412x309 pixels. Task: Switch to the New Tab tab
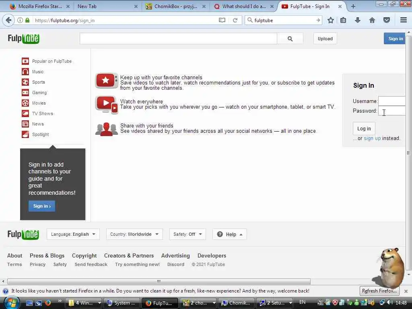point(106,6)
